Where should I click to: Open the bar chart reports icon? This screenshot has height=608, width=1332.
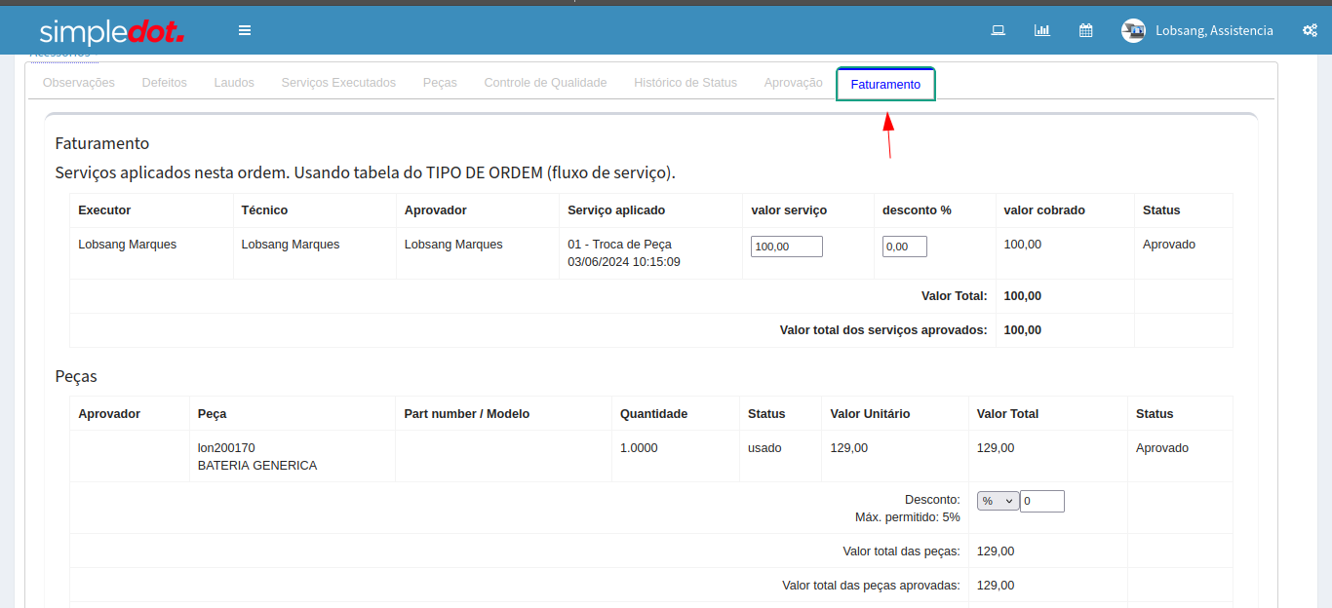pyautogui.click(x=1041, y=30)
